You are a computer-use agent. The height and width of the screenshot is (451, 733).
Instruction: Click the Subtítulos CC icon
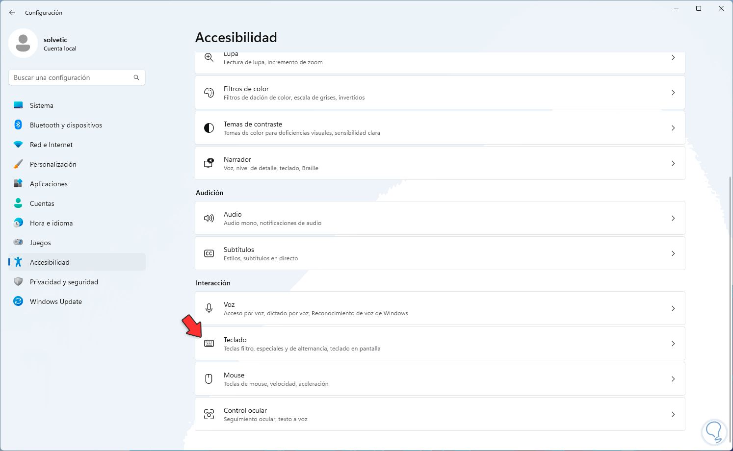(209, 253)
